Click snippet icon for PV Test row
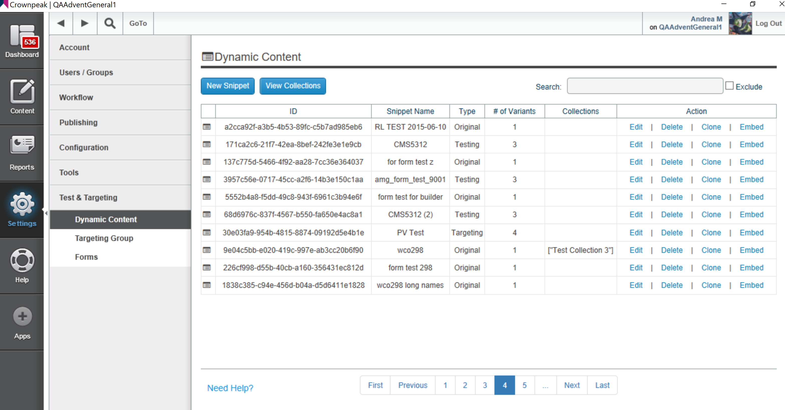 point(207,233)
